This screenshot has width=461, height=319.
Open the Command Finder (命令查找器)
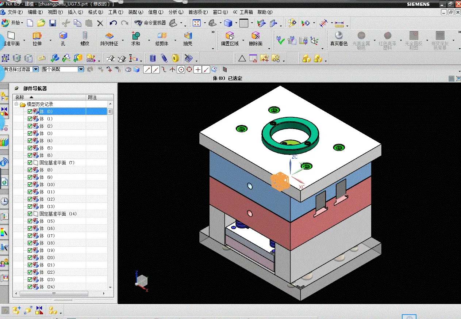pos(150,23)
